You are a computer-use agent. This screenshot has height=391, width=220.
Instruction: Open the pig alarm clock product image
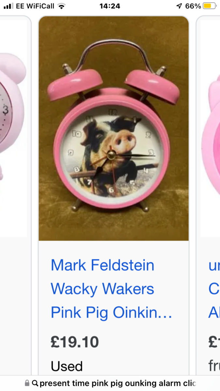114,128
